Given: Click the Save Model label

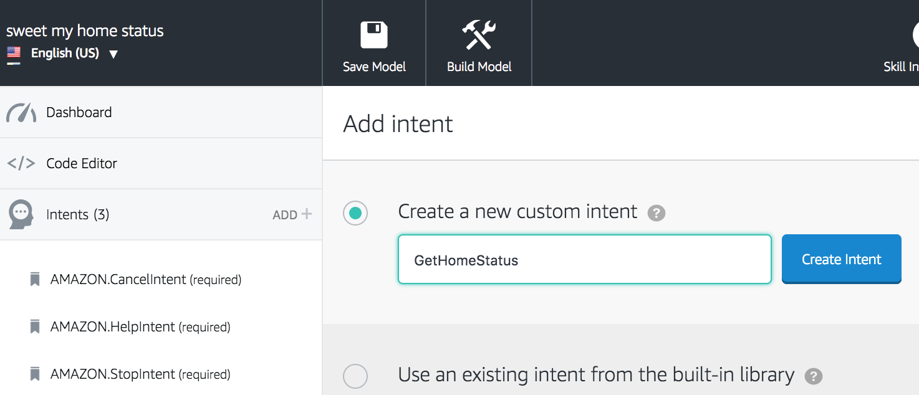Looking at the screenshot, I should tap(374, 67).
